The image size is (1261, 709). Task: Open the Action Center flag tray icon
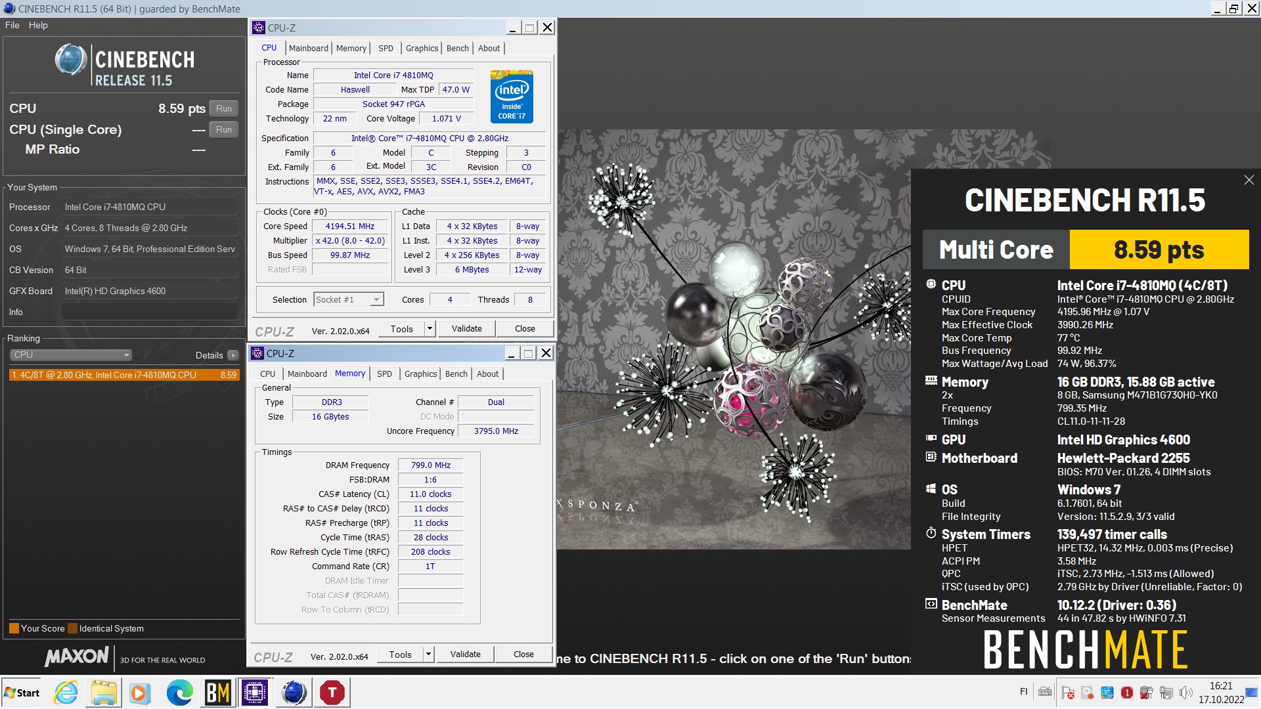pos(1068,693)
